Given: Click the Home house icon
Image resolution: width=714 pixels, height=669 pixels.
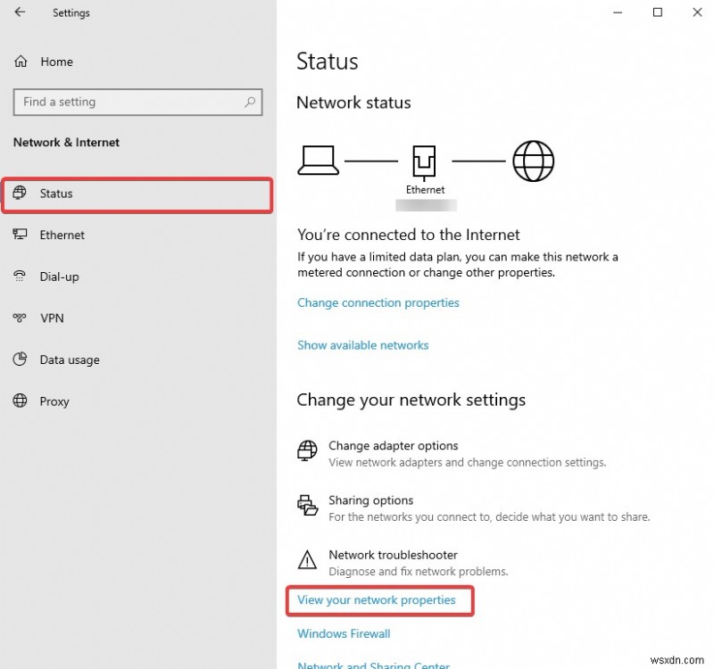Looking at the screenshot, I should (x=20, y=61).
